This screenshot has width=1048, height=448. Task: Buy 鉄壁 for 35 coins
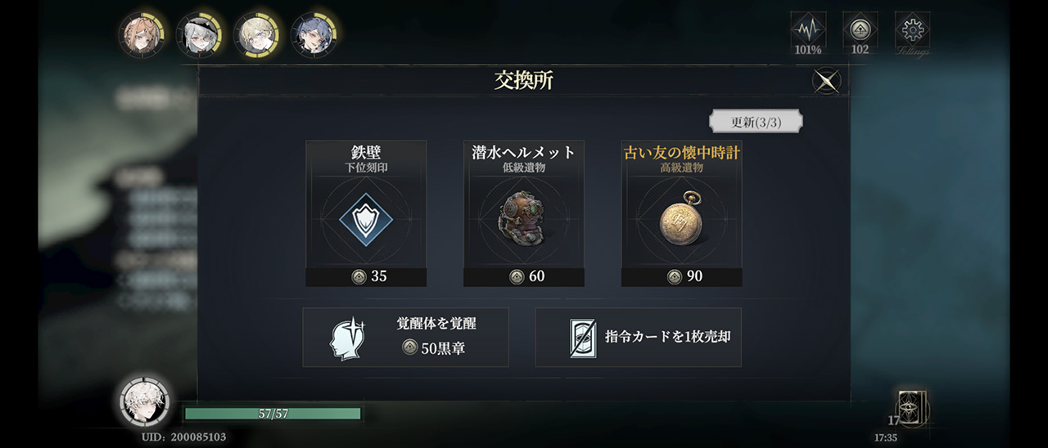(x=366, y=276)
